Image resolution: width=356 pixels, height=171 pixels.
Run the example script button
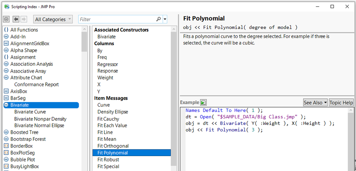point(203,103)
